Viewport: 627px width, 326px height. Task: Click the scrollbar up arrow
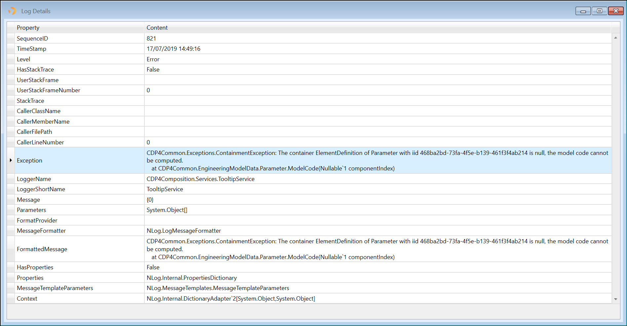616,37
